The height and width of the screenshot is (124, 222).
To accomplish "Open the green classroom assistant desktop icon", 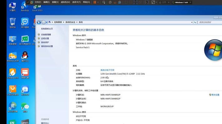I will click(25, 40).
